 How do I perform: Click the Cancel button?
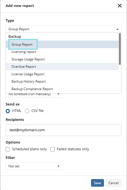point(114,183)
